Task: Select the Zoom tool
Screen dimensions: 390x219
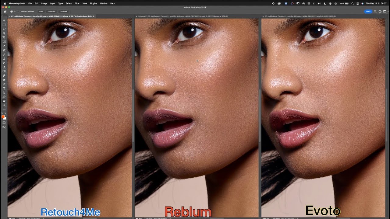Action: [4, 105]
